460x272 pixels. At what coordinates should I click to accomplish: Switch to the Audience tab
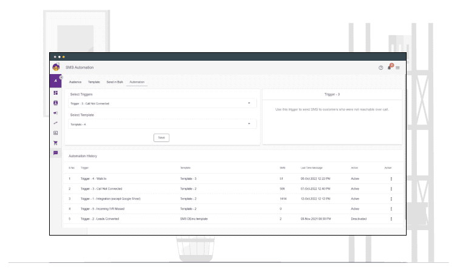point(76,81)
